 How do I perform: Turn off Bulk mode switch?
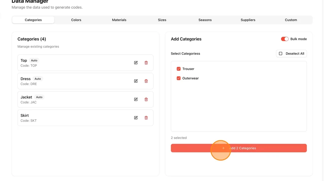(x=285, y=39)
